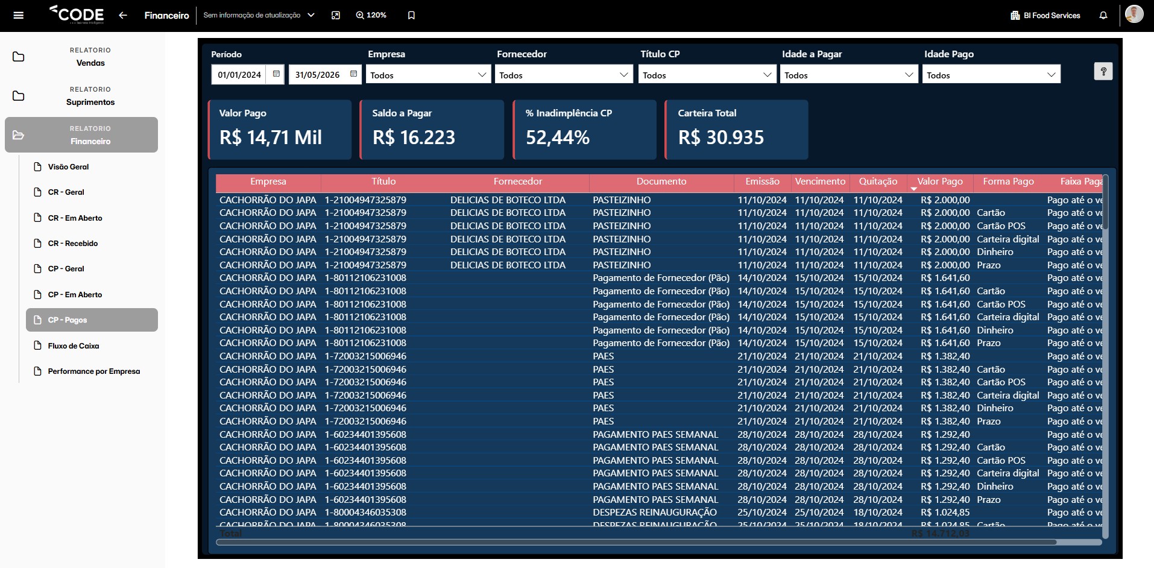Viewport: 1154px width, 568px height.
Task: Click the user avatar picture
Action: [x=1134, y=14]
